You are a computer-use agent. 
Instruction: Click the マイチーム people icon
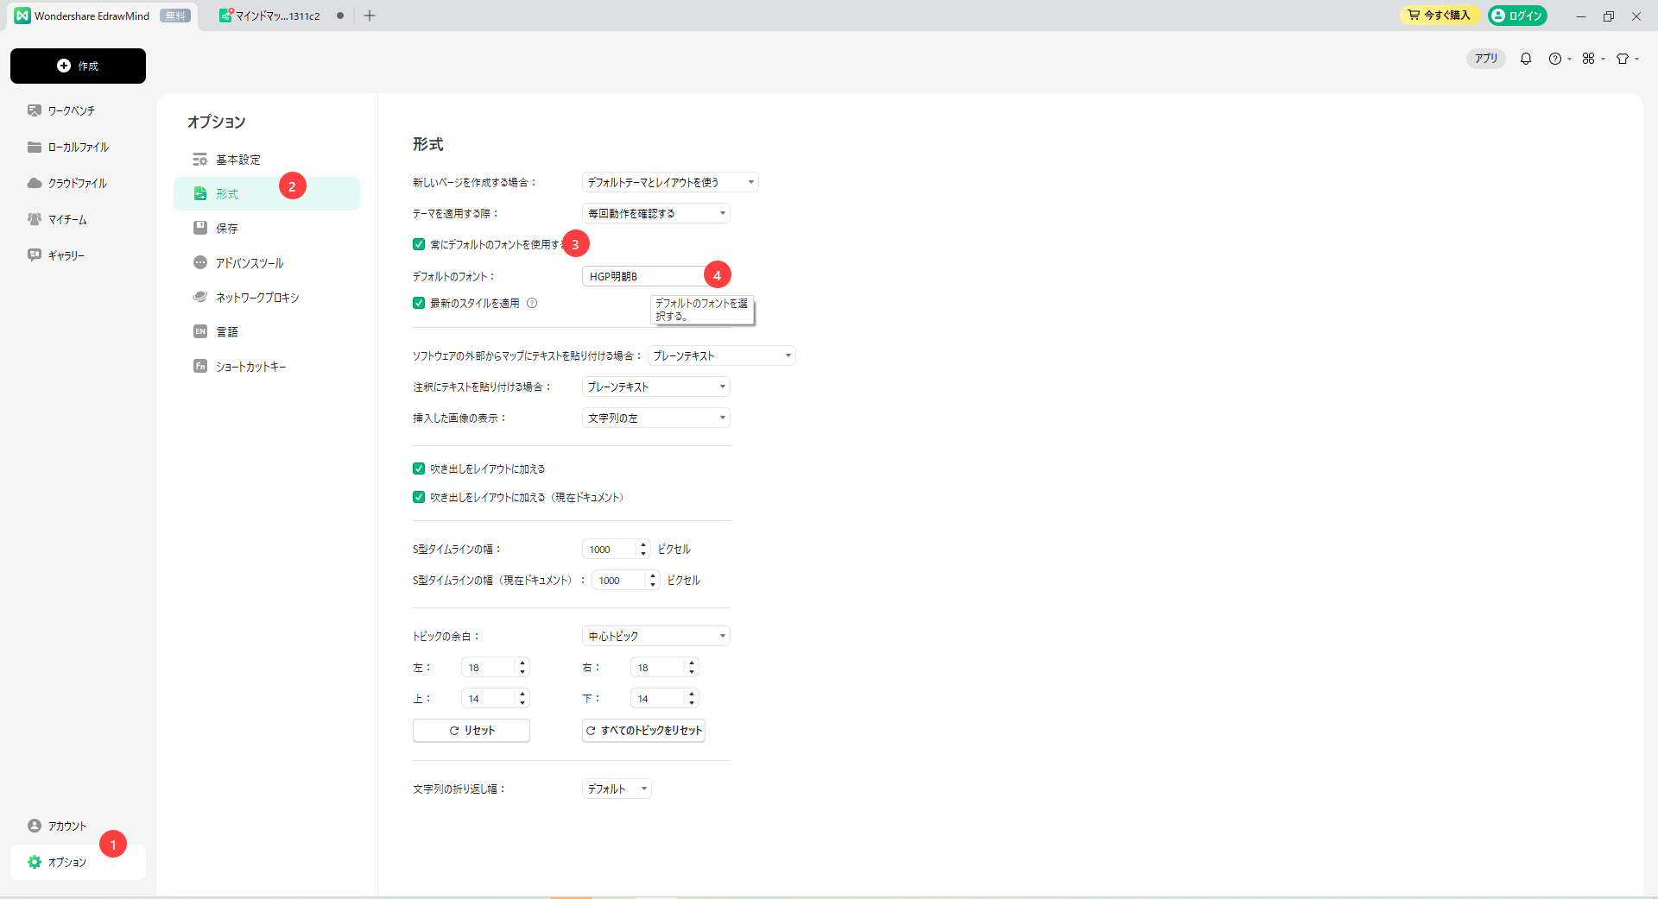(x=35, y=219)
